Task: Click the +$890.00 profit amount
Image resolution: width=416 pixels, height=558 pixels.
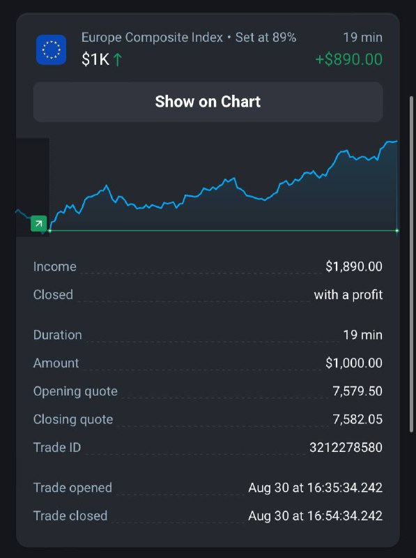Action: pyautogui.click(x=349, y=59)
